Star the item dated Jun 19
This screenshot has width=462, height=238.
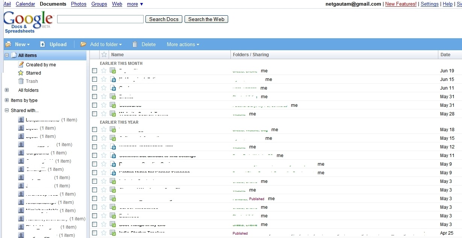(104, 70)
